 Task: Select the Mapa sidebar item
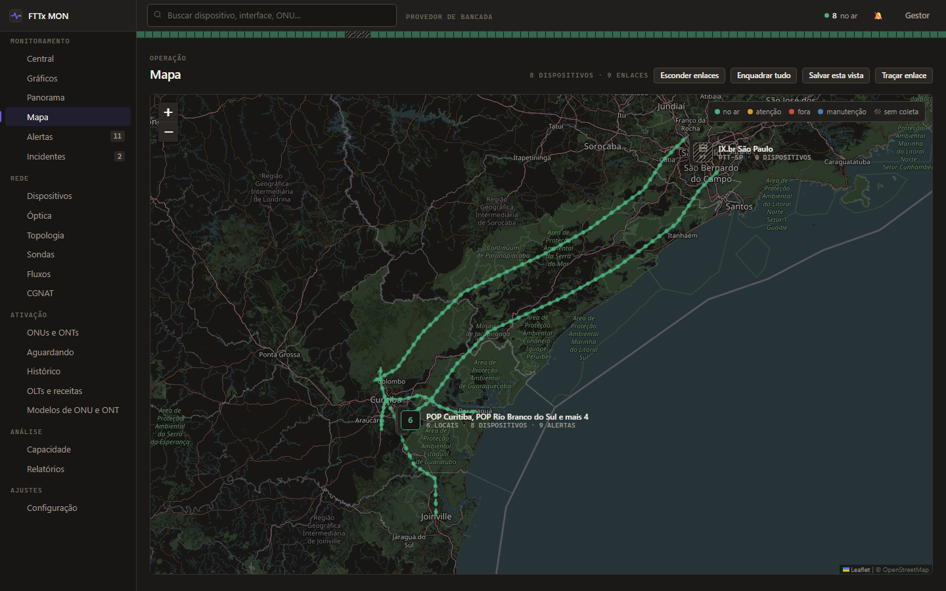[x=68, y=117]
